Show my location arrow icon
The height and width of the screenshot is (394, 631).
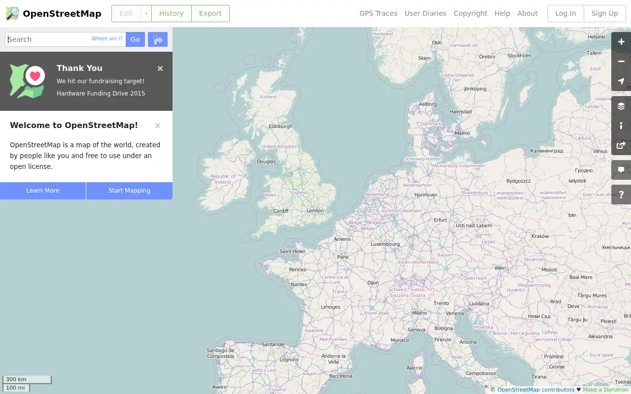(621, 81)
